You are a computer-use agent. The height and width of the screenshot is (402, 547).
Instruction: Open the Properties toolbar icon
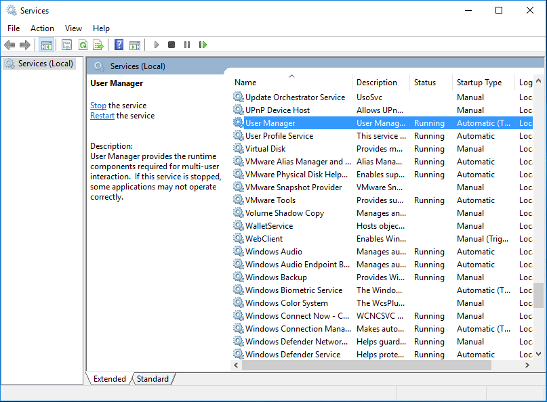tap(66, 45)
